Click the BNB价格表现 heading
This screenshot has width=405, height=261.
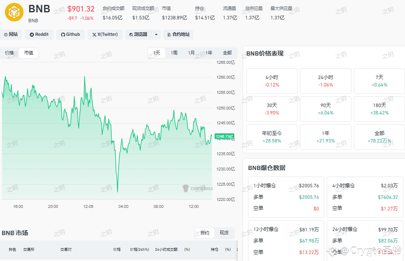265,54
